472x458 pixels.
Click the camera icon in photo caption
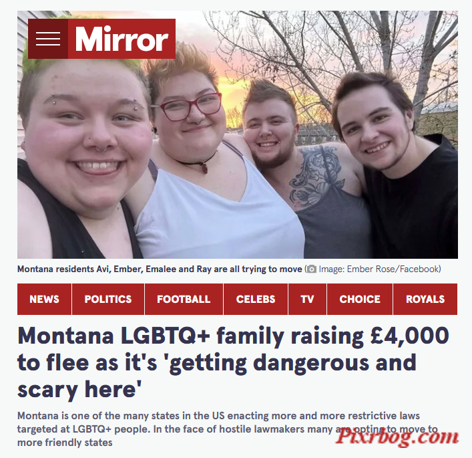coord(312,269)
